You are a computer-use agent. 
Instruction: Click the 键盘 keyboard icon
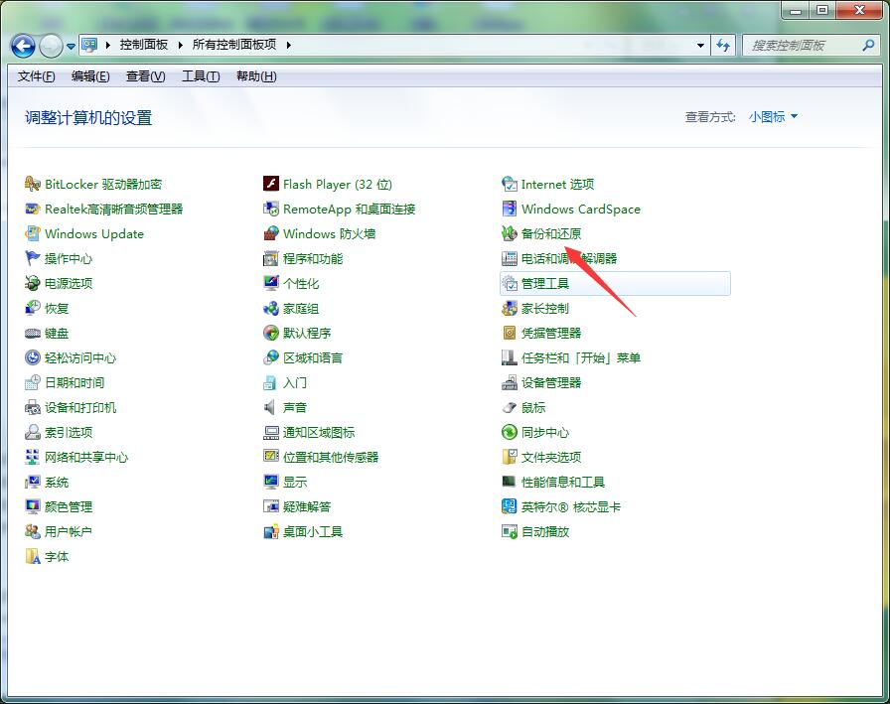(x=33, y=333)
